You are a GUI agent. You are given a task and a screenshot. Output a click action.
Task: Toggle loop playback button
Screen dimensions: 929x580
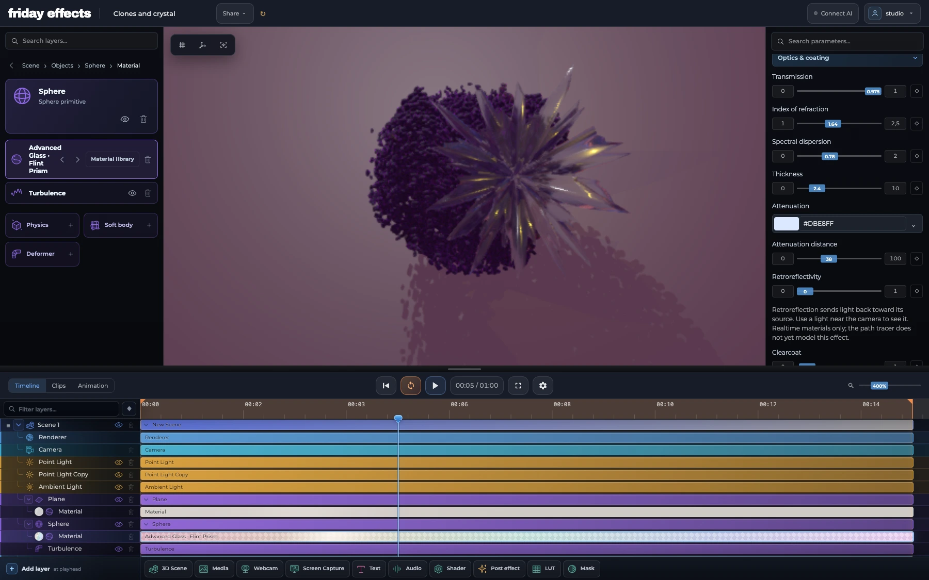(x=411, y=386)
